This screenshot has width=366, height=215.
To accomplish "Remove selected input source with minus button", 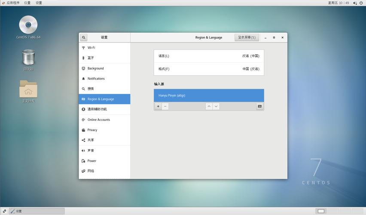I will coord(165,106).
